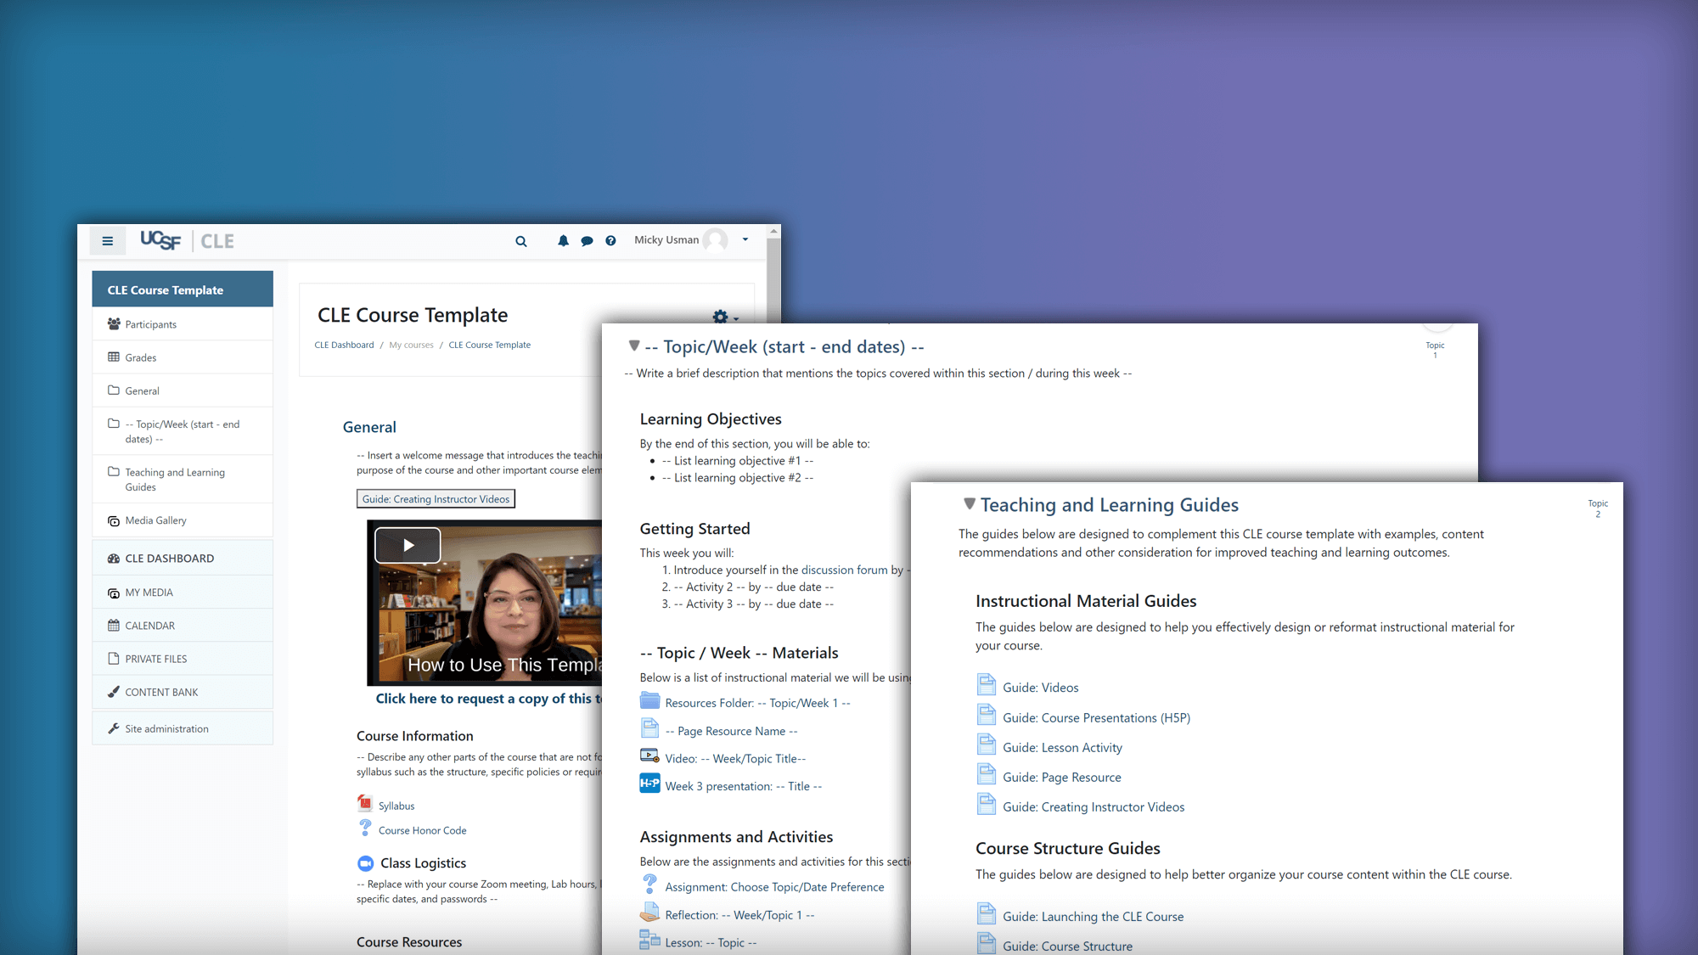Click the Media Gallery icon
1698x955 pixels.
(x=113, y=520)
